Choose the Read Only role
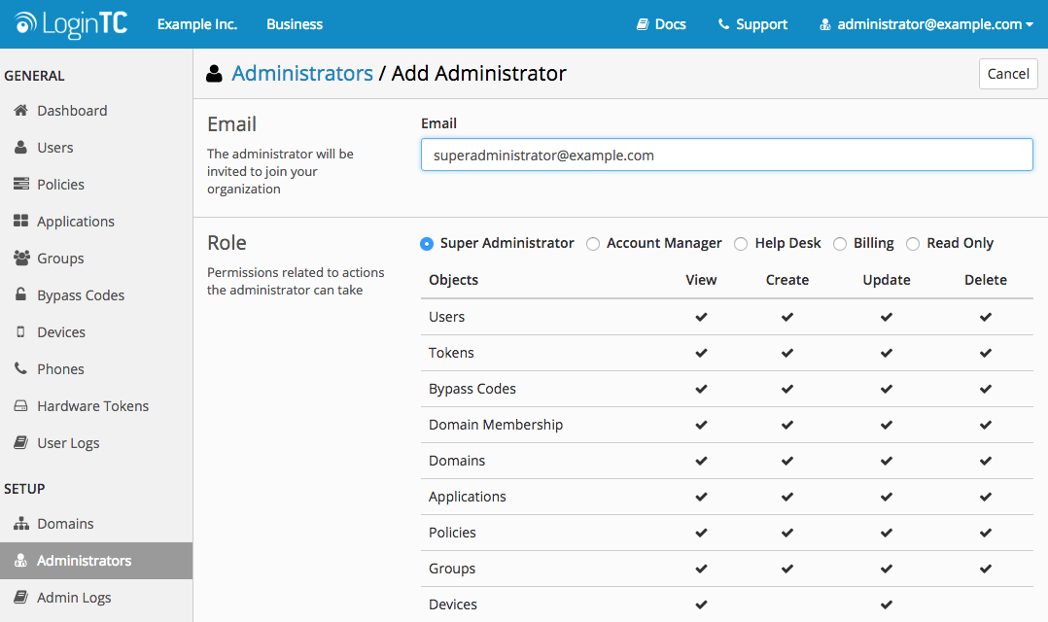The width and height of the screenshot is (1048, 622). 913,244
